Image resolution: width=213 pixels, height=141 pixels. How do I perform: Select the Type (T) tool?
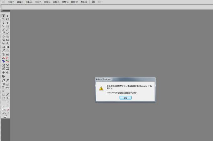pos(8,23)
